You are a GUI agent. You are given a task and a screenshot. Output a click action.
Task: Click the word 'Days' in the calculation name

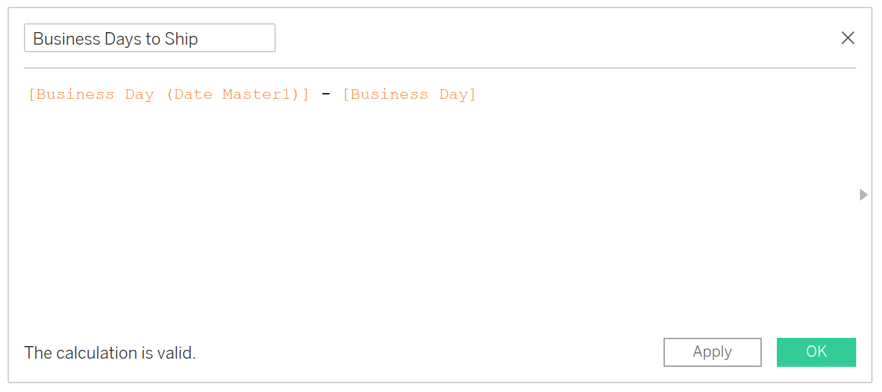(x=127, y=39)
